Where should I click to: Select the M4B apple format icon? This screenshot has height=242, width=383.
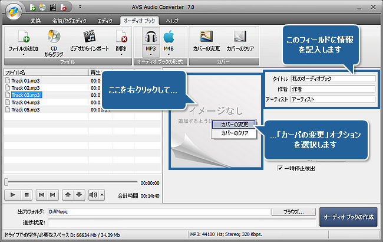(169, 38)
